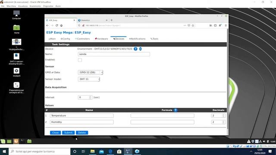Click the Pocket save icon in address bar
The height and width of the screenshot is (155, 276).
point(189,25)
